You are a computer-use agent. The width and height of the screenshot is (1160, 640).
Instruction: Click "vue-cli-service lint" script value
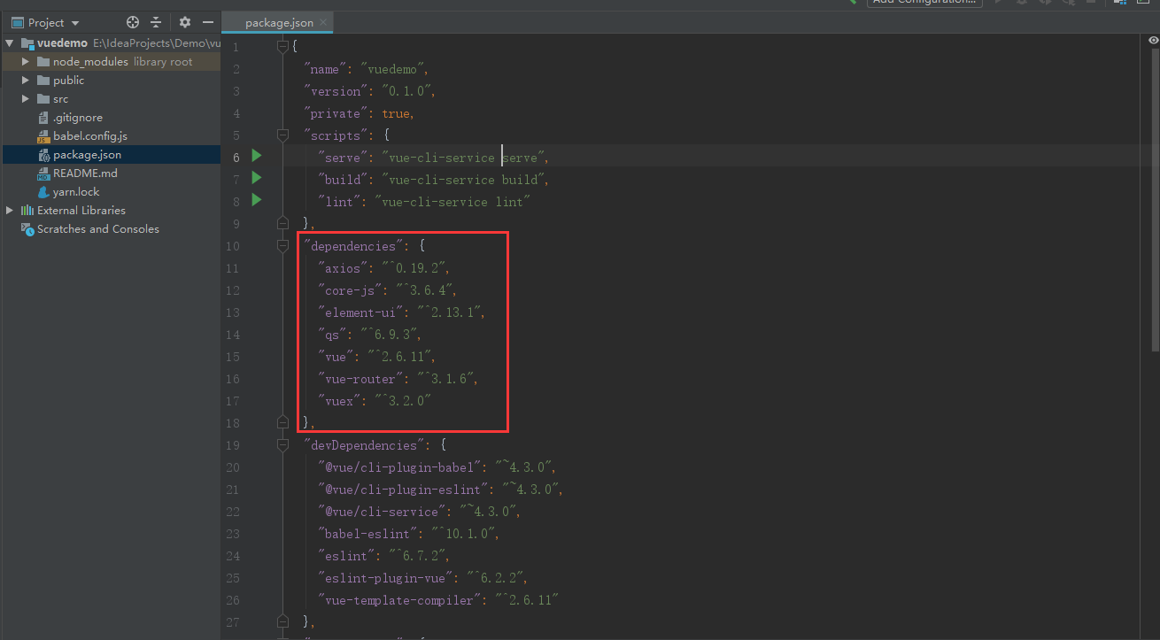click(452, 202)
